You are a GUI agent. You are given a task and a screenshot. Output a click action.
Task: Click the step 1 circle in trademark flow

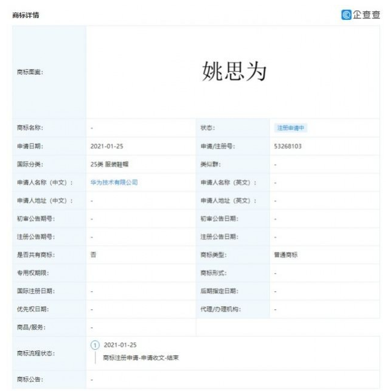[x=94, y=345]
